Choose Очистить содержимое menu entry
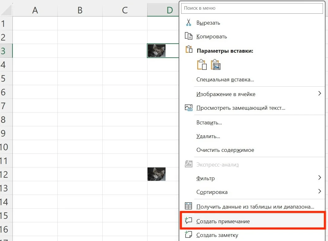Image resolution: width=328 pixels, height=241 pixels. point(225,150)
